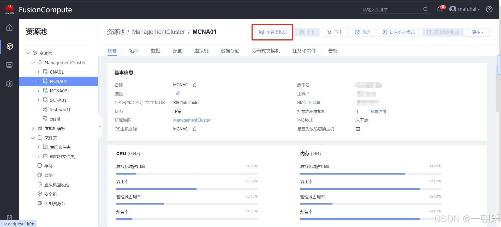The height and width of the screenshot is (227, 501).
Task: Click the help question mark icon
Action: (x=489, y=9)
